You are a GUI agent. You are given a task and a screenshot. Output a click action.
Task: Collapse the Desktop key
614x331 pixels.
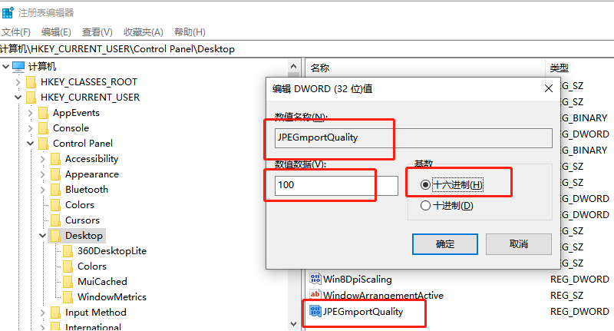point(43,236)
